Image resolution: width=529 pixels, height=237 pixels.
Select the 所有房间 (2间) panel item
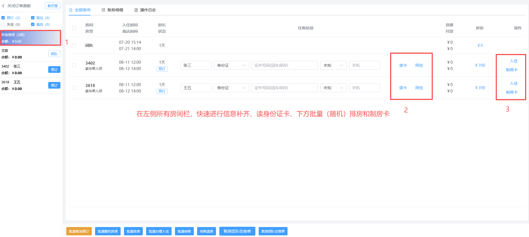pos(30,38)
